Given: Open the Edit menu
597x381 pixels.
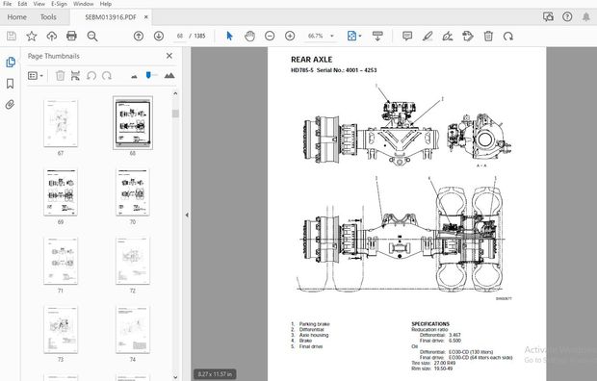Looking at the screenshot, I should point(22,4).
